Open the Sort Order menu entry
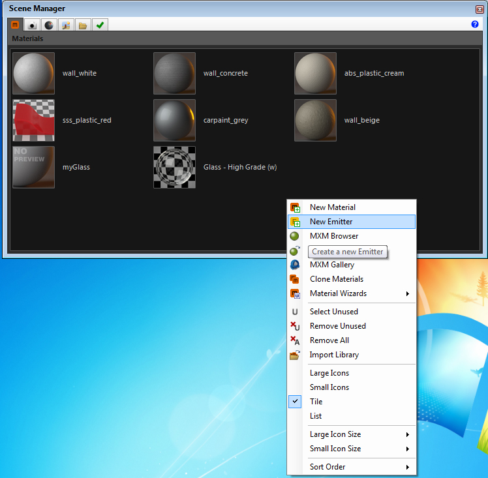 352,467
